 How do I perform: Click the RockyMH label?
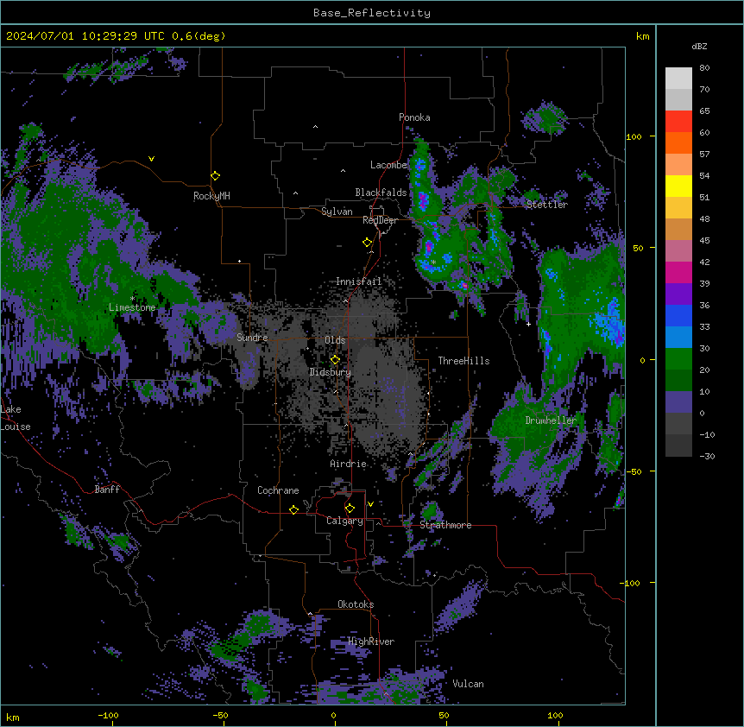211,196
